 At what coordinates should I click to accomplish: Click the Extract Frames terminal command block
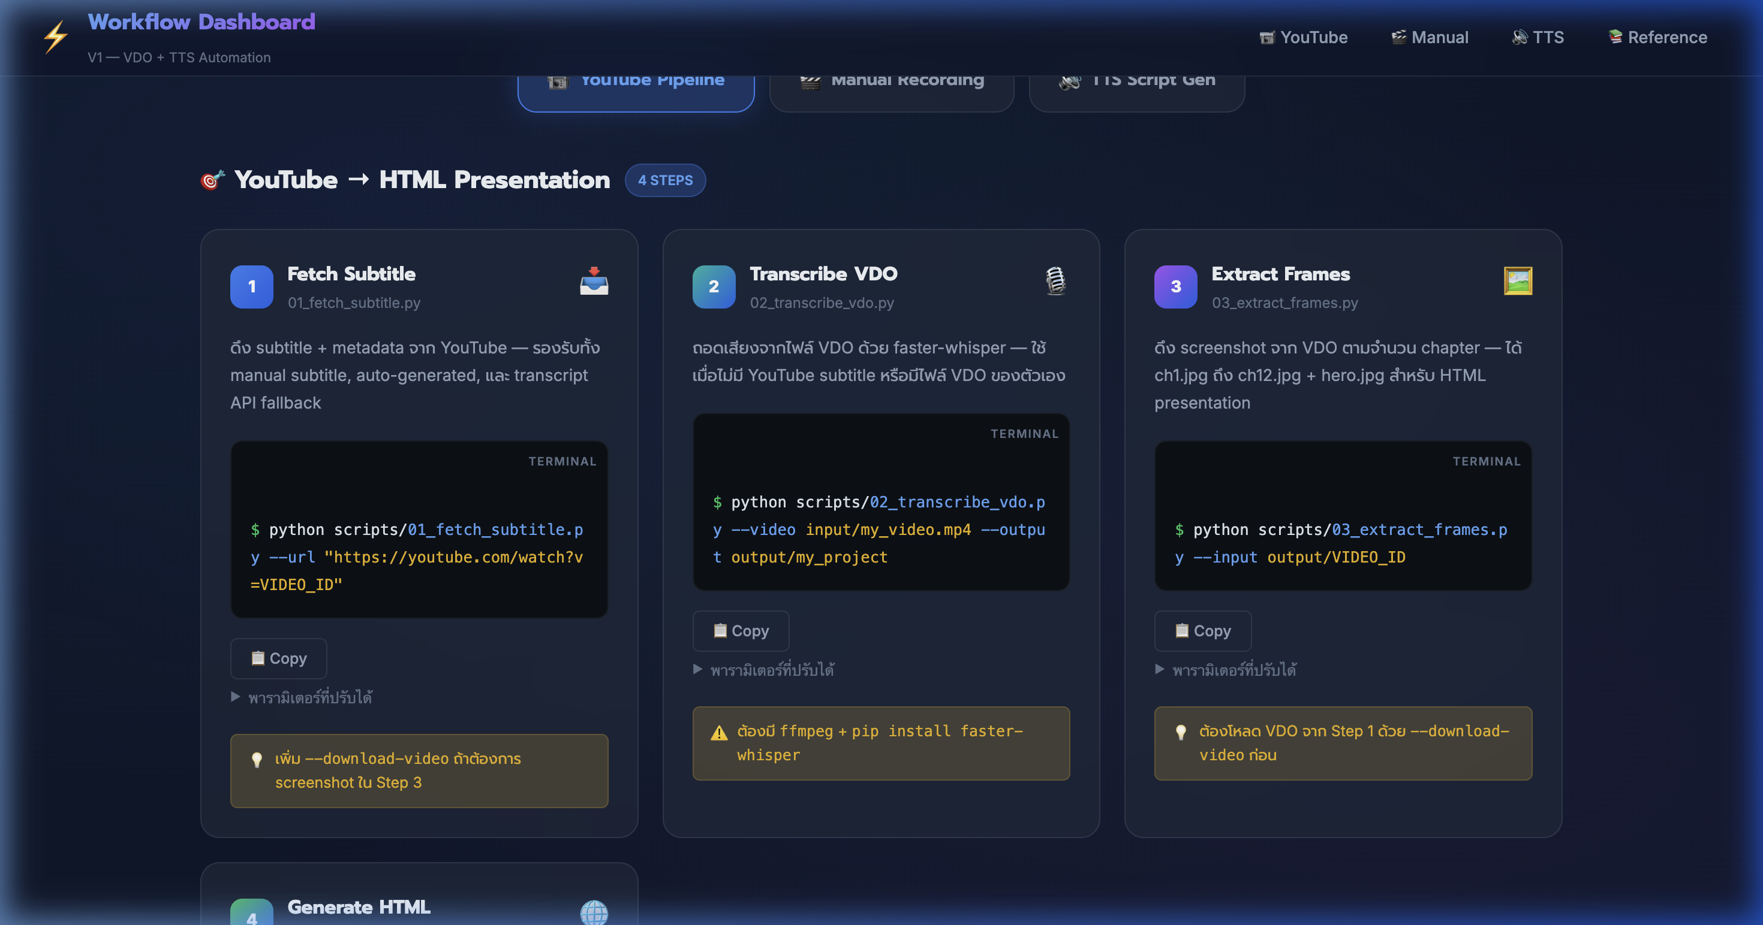1343,516
